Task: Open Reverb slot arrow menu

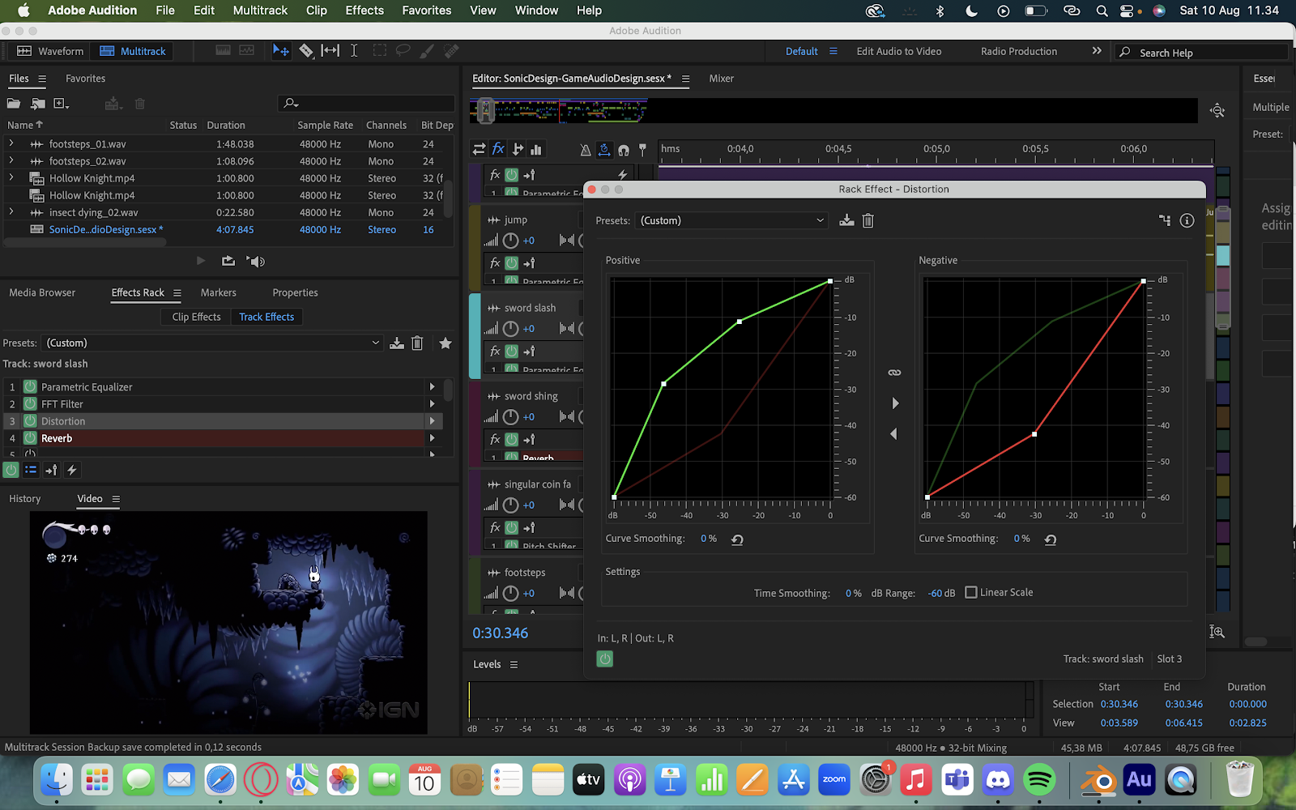Action: coord(432,438)
